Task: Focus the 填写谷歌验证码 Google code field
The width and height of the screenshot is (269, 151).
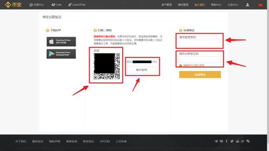Action: [x=200, y=60]
